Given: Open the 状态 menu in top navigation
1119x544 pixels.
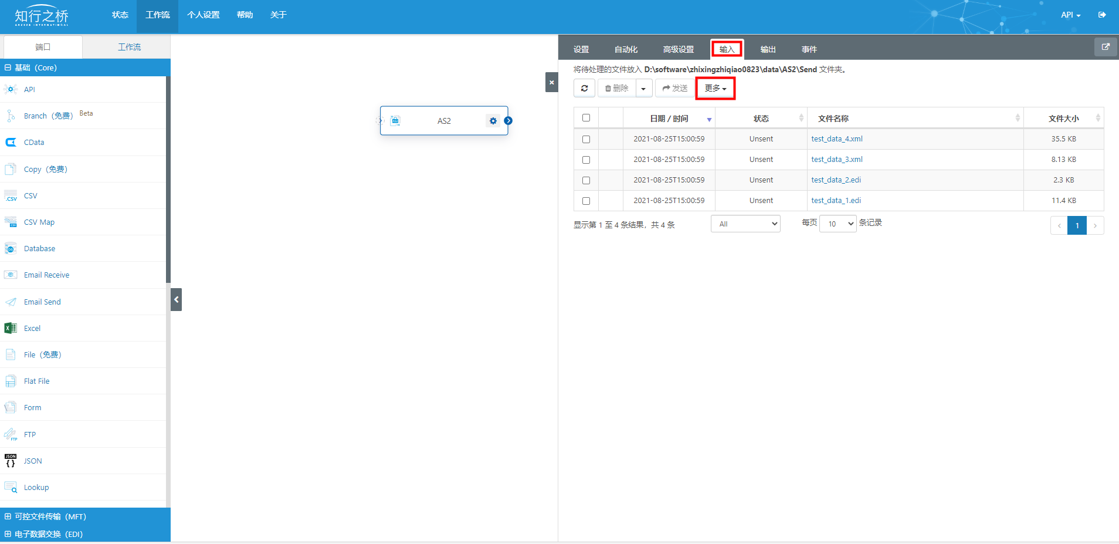Looking at the screenshot, I should [x=120, y=15].
